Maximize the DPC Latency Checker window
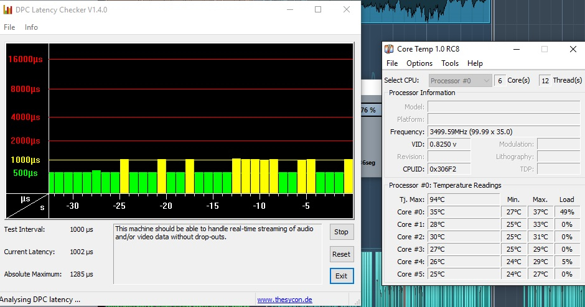The height and width of the screenshot is (307, 585). click(318, 9)
